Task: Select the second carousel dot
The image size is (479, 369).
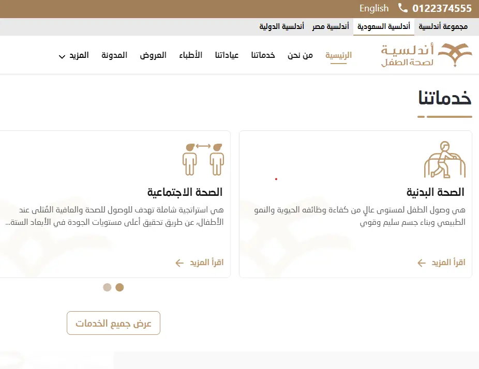Action: click(107, 287)
